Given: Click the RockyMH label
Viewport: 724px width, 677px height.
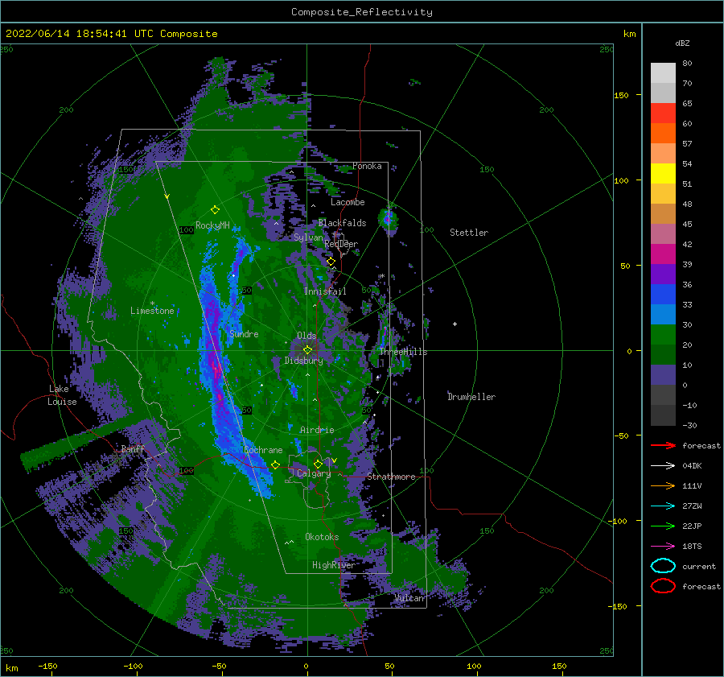Looking at the screenshot, I should point(212,225).
